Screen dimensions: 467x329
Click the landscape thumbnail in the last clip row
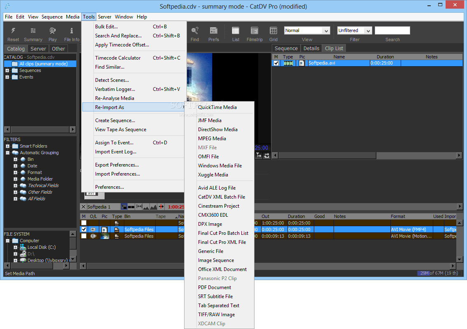105,236
